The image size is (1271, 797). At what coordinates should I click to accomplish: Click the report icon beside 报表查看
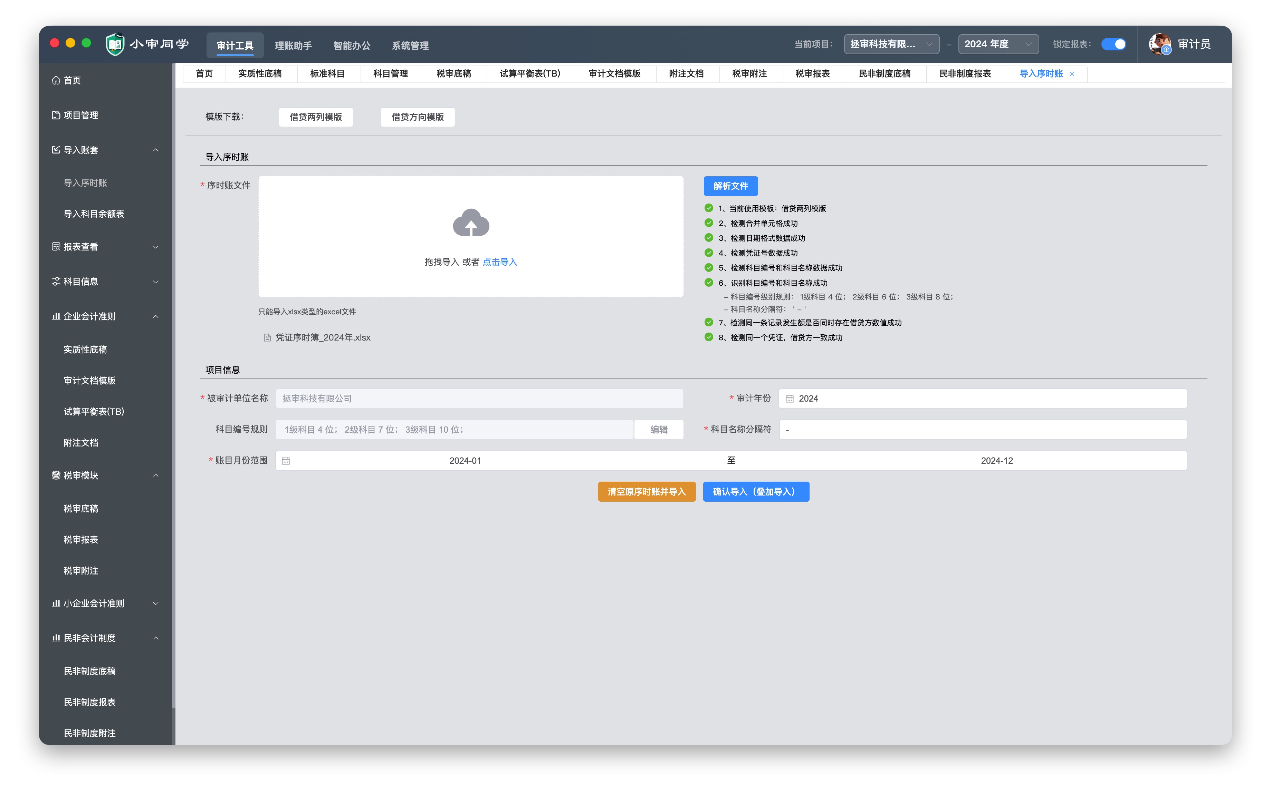(56, 247)
